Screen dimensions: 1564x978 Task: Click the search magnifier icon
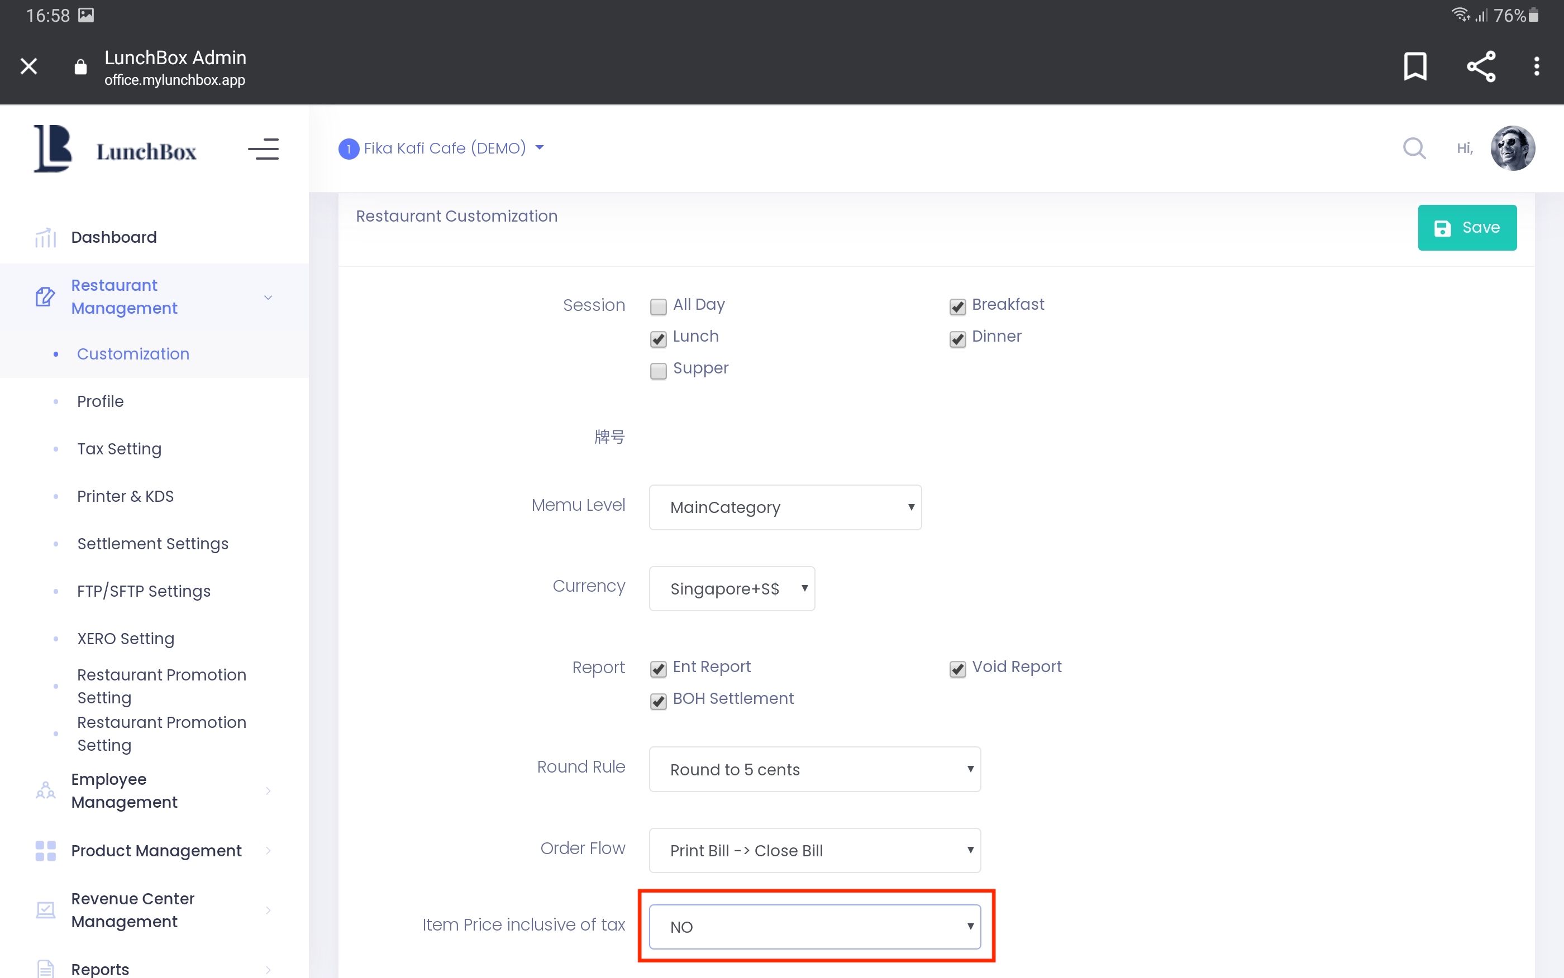1414,148
